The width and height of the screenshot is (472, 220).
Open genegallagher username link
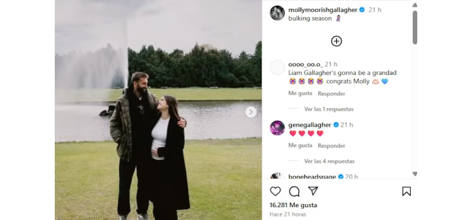point(310,125)
